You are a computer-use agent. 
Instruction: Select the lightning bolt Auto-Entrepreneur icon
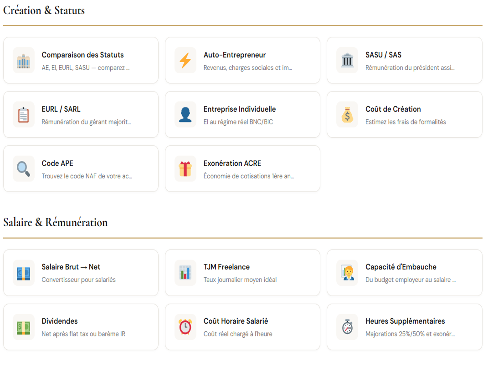[185, 60]
